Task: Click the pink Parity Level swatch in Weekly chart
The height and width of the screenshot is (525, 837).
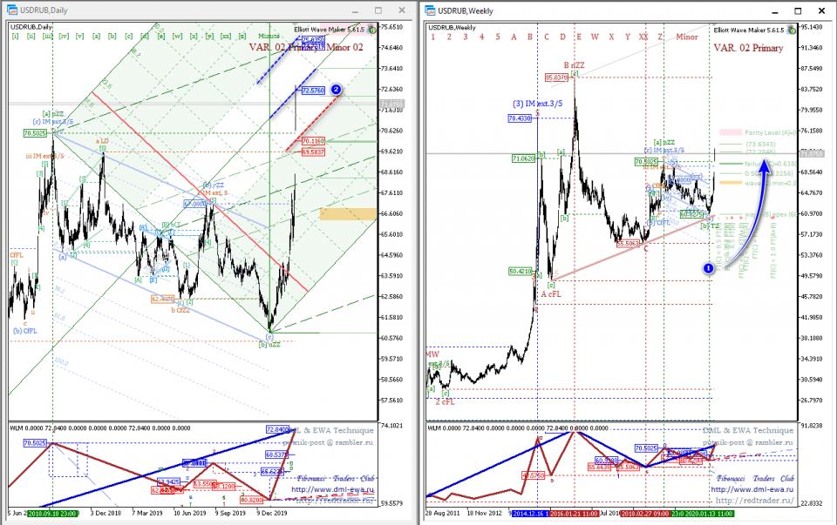Action: pyautogui.click(x=731, y=131)
